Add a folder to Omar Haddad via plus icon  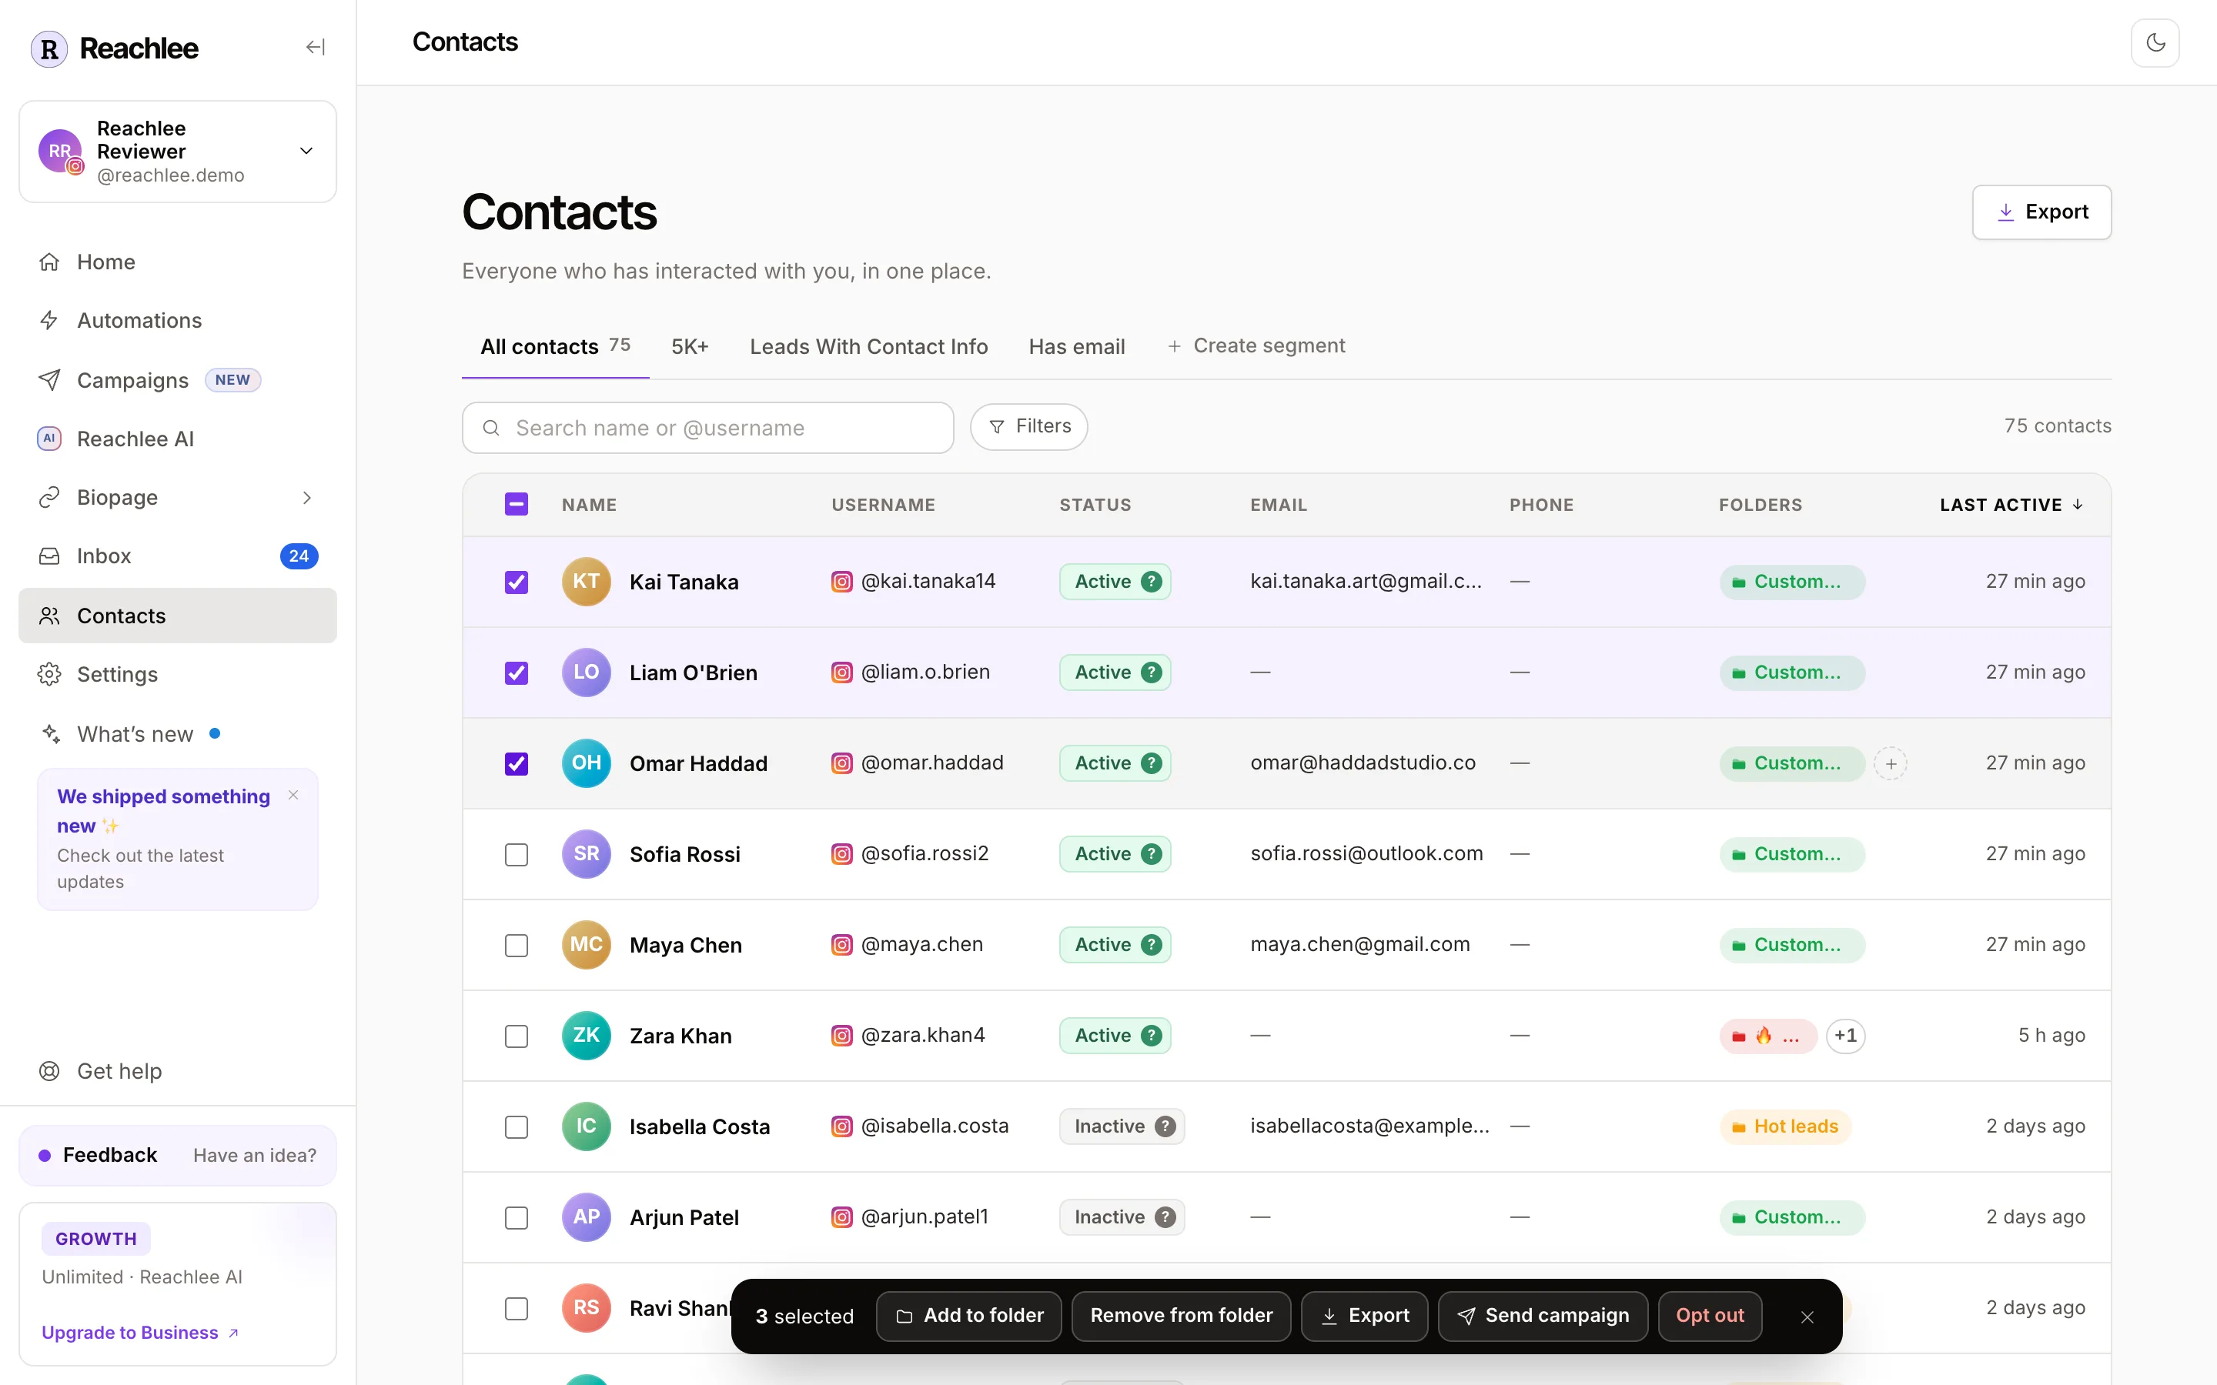(x=1890, y=763)
